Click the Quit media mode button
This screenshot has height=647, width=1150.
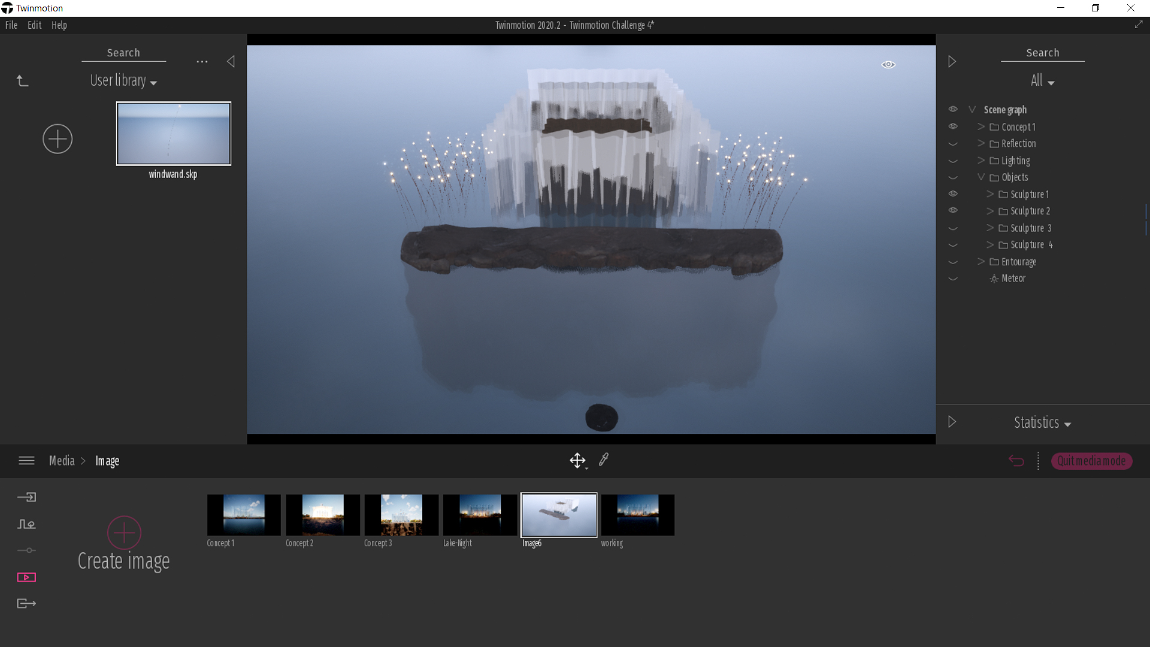[x=1091, y=461]
